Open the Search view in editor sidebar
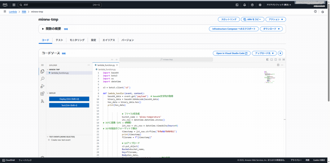Viewport: 330px width, 163px height. click(x=42, y=78)
